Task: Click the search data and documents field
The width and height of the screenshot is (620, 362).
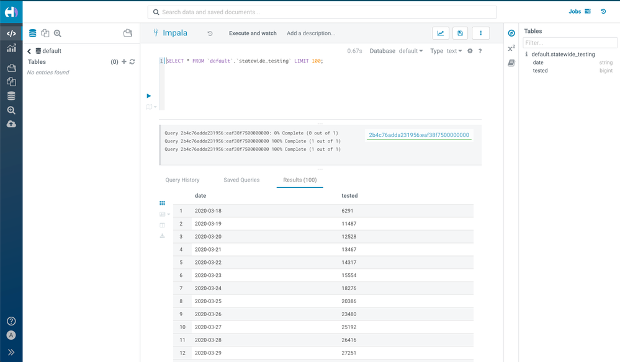Action: [x=322, y=12]
